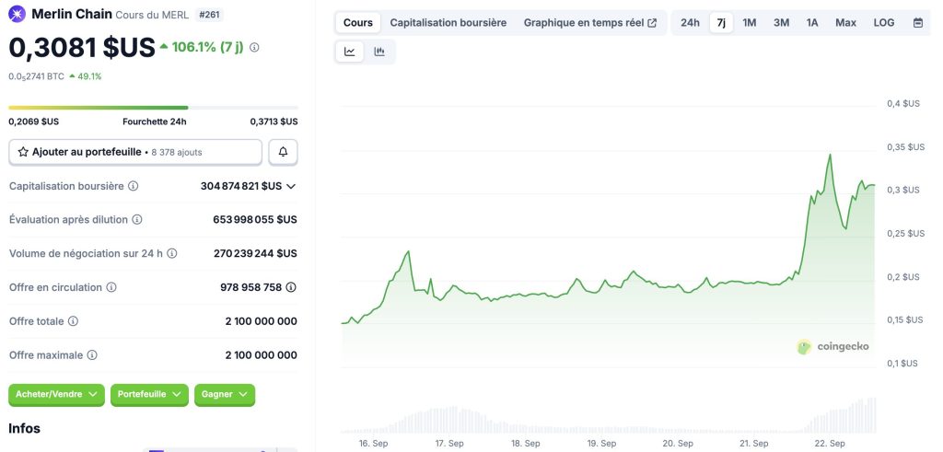Switch to candlestick chart view icon
The height and width of the screenshot is (452, 943).
(379, 52)
